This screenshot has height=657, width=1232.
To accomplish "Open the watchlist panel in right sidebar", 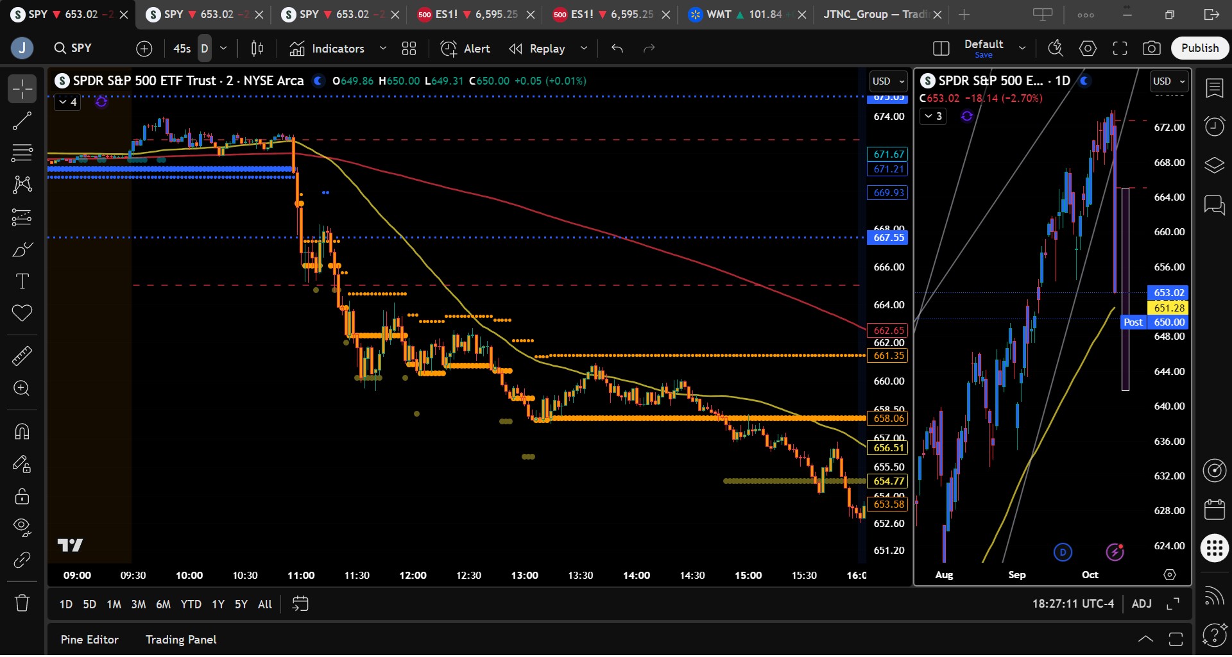I will pos(1215,88).
